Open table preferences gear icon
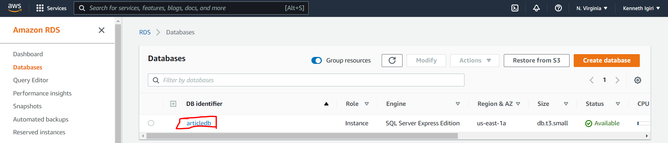 pos(637,80)
